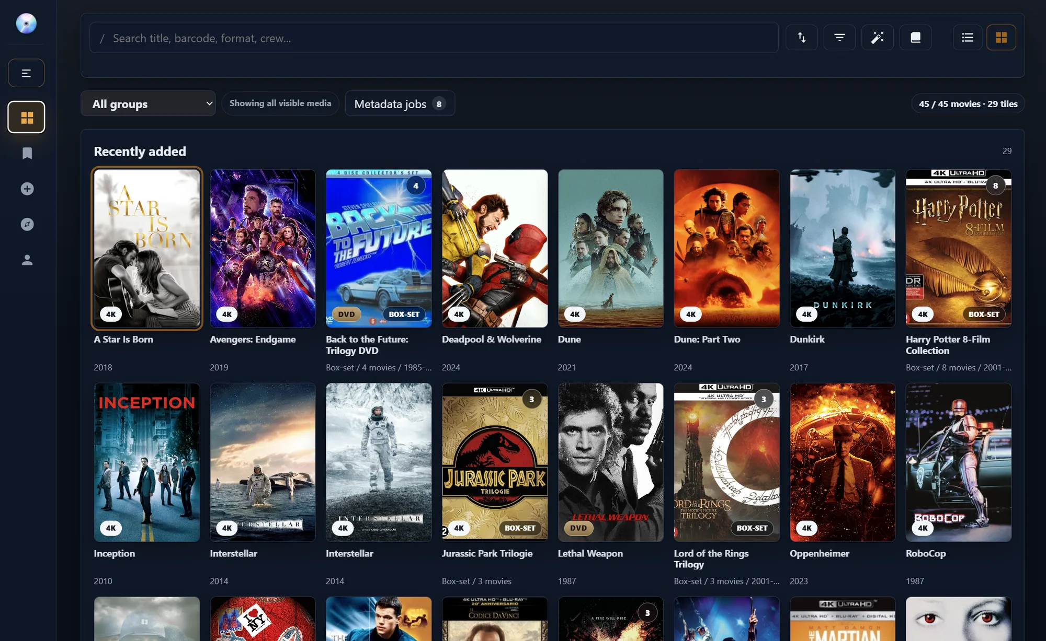Click the RoboCop title text
This screenshot has width=1046, height=641.
[x=926, y=554]
